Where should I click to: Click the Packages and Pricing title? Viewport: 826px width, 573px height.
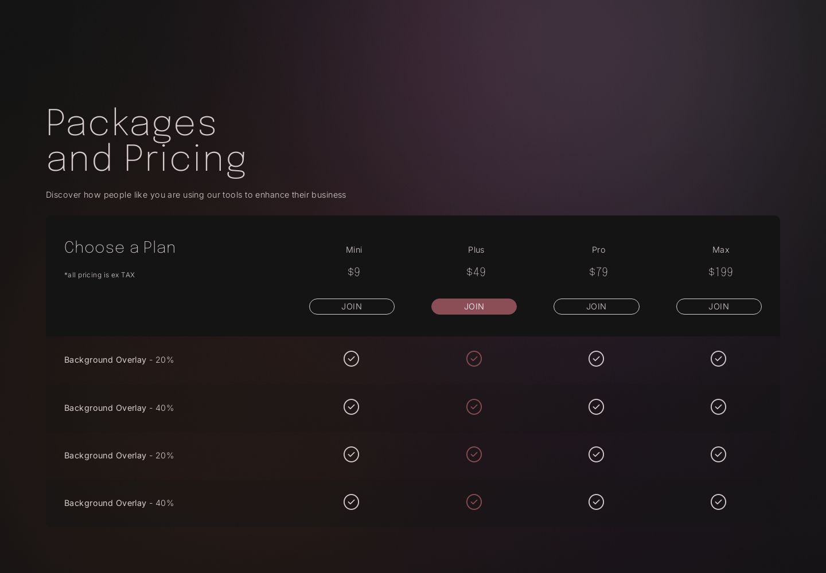146,140
